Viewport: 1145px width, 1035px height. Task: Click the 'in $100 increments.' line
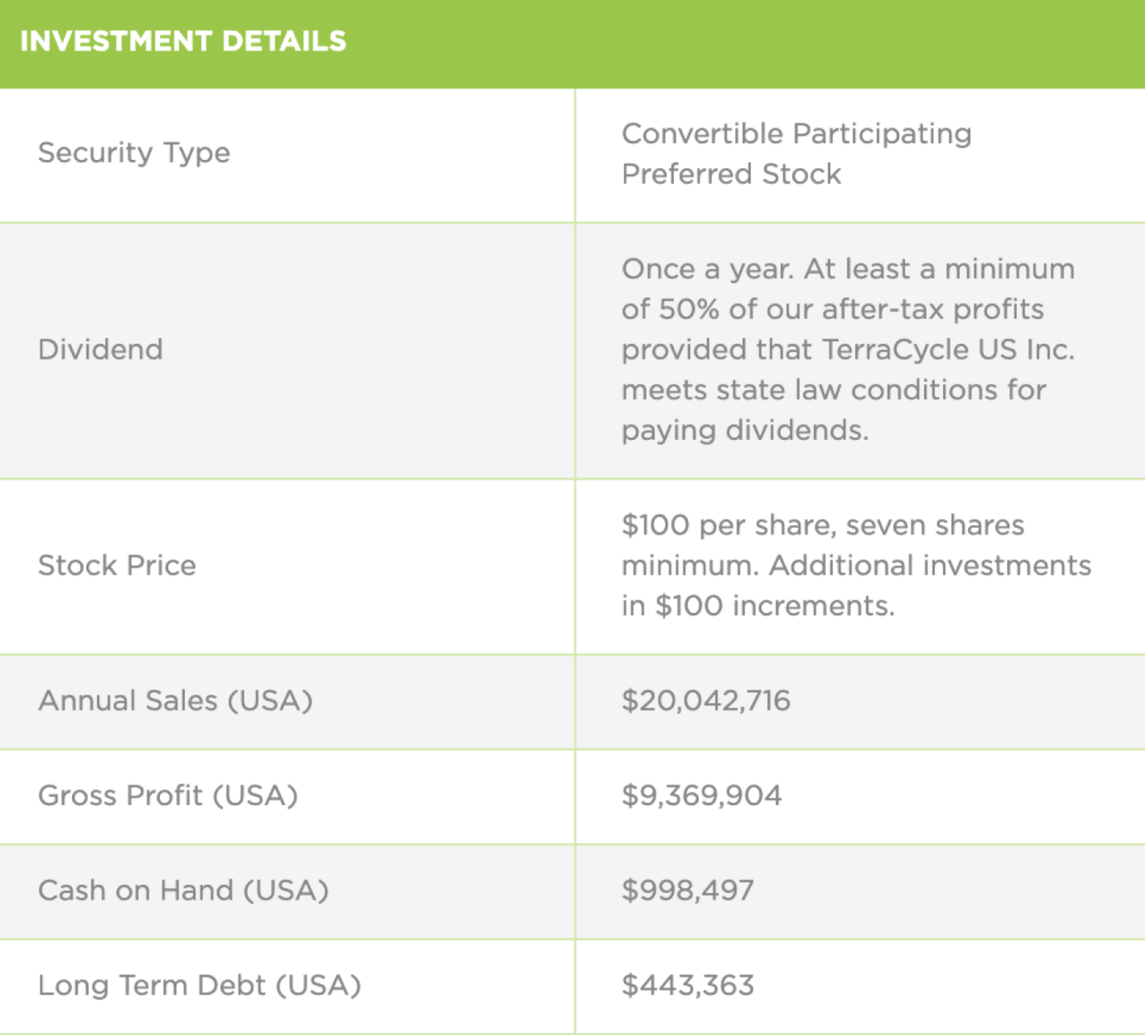758,606
